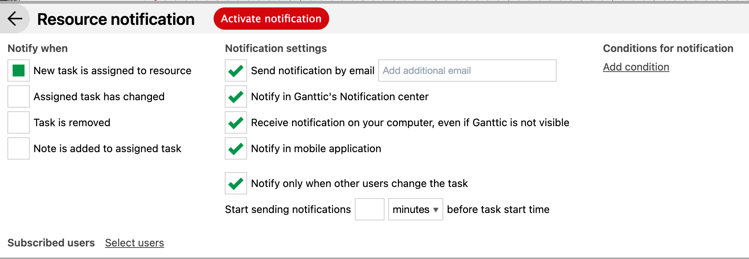The height and width of the screenshot is (259, 749).
Task: Check Note is added to assigned task
Action: (19, 148)
